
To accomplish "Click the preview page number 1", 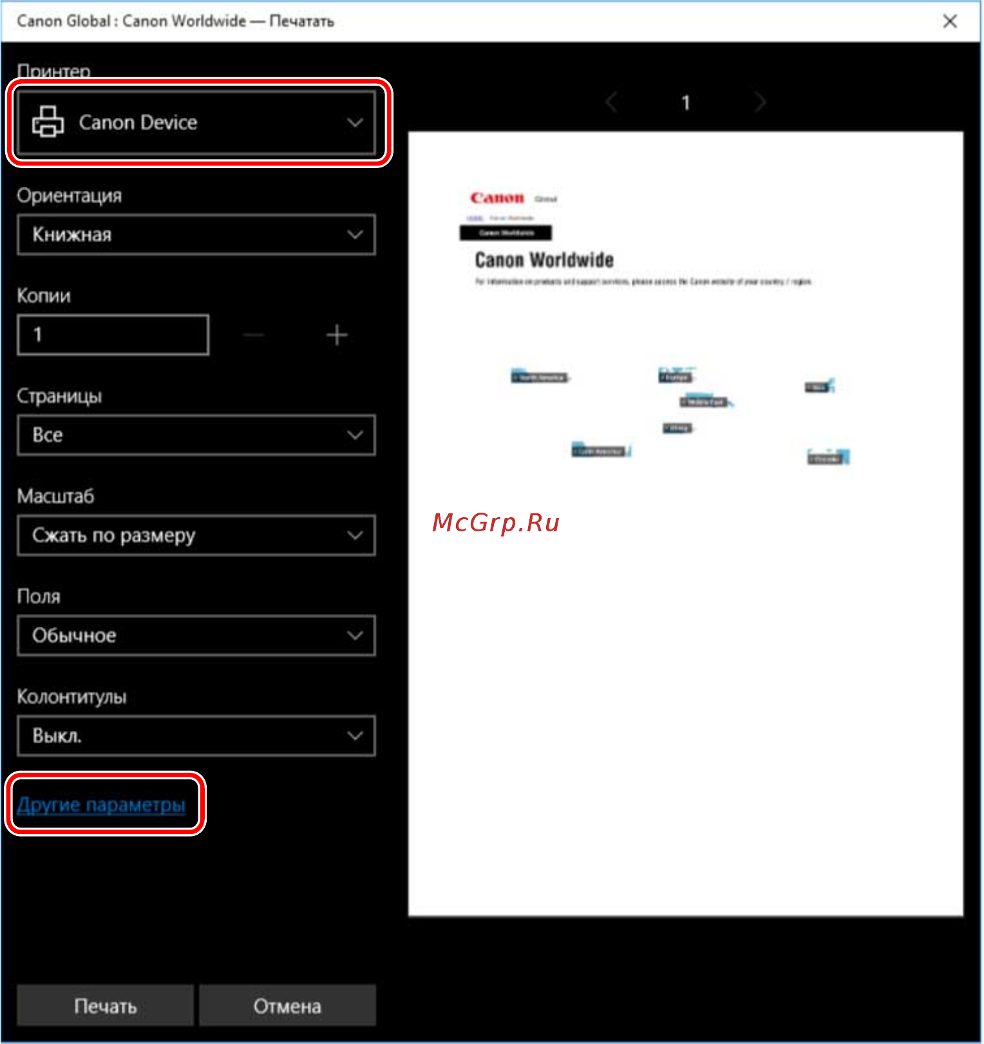I will [686, 102].
